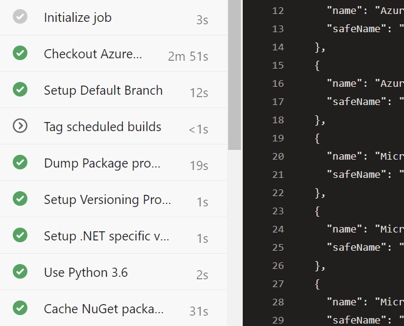Click the green success icon for Checkout Azure

pos(20,53)
